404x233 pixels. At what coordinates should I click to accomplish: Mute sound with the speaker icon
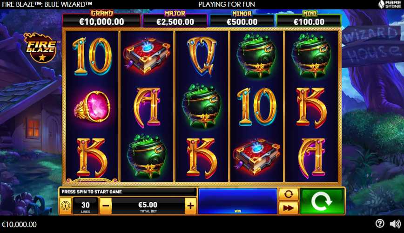point(395,224)
